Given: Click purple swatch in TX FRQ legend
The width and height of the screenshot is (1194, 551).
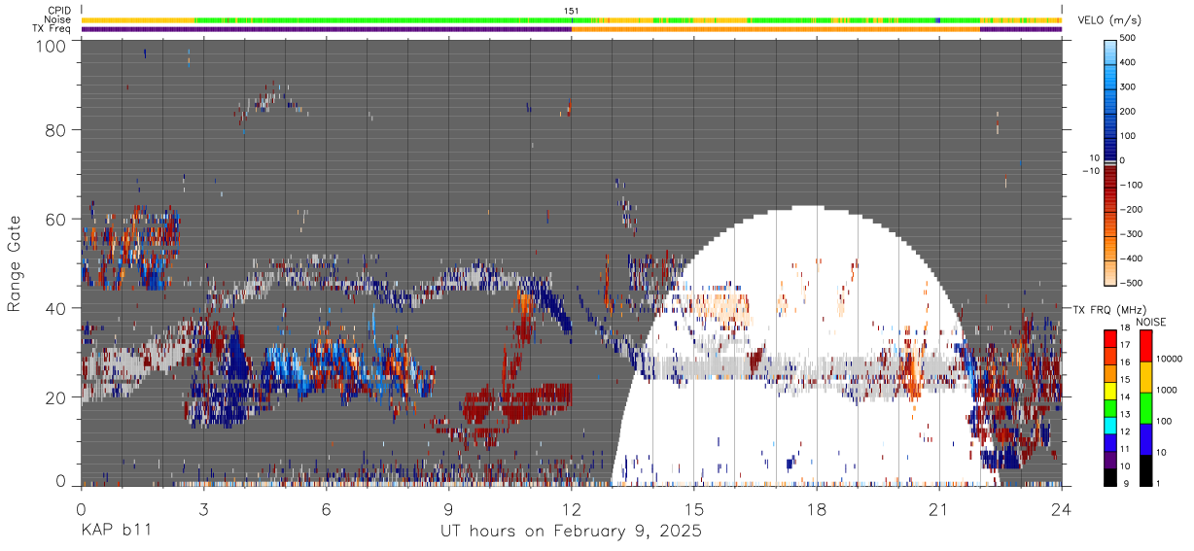Looking at the screenshot, I should pos(1110,458).
